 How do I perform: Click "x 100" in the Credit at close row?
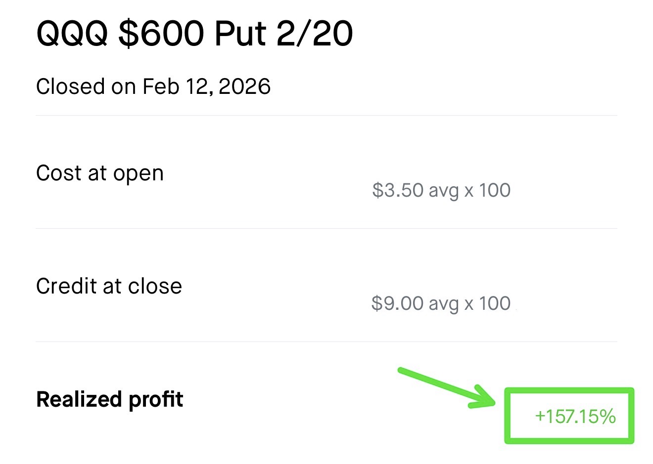pos(487,303)
